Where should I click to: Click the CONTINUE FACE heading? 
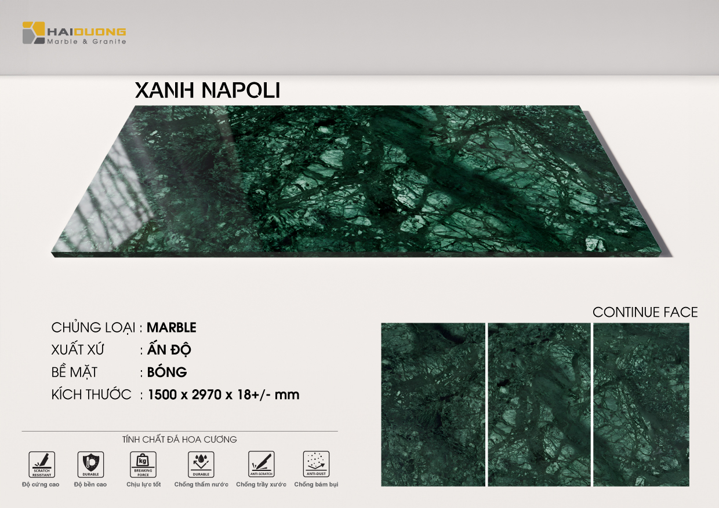tap(645, 313)
